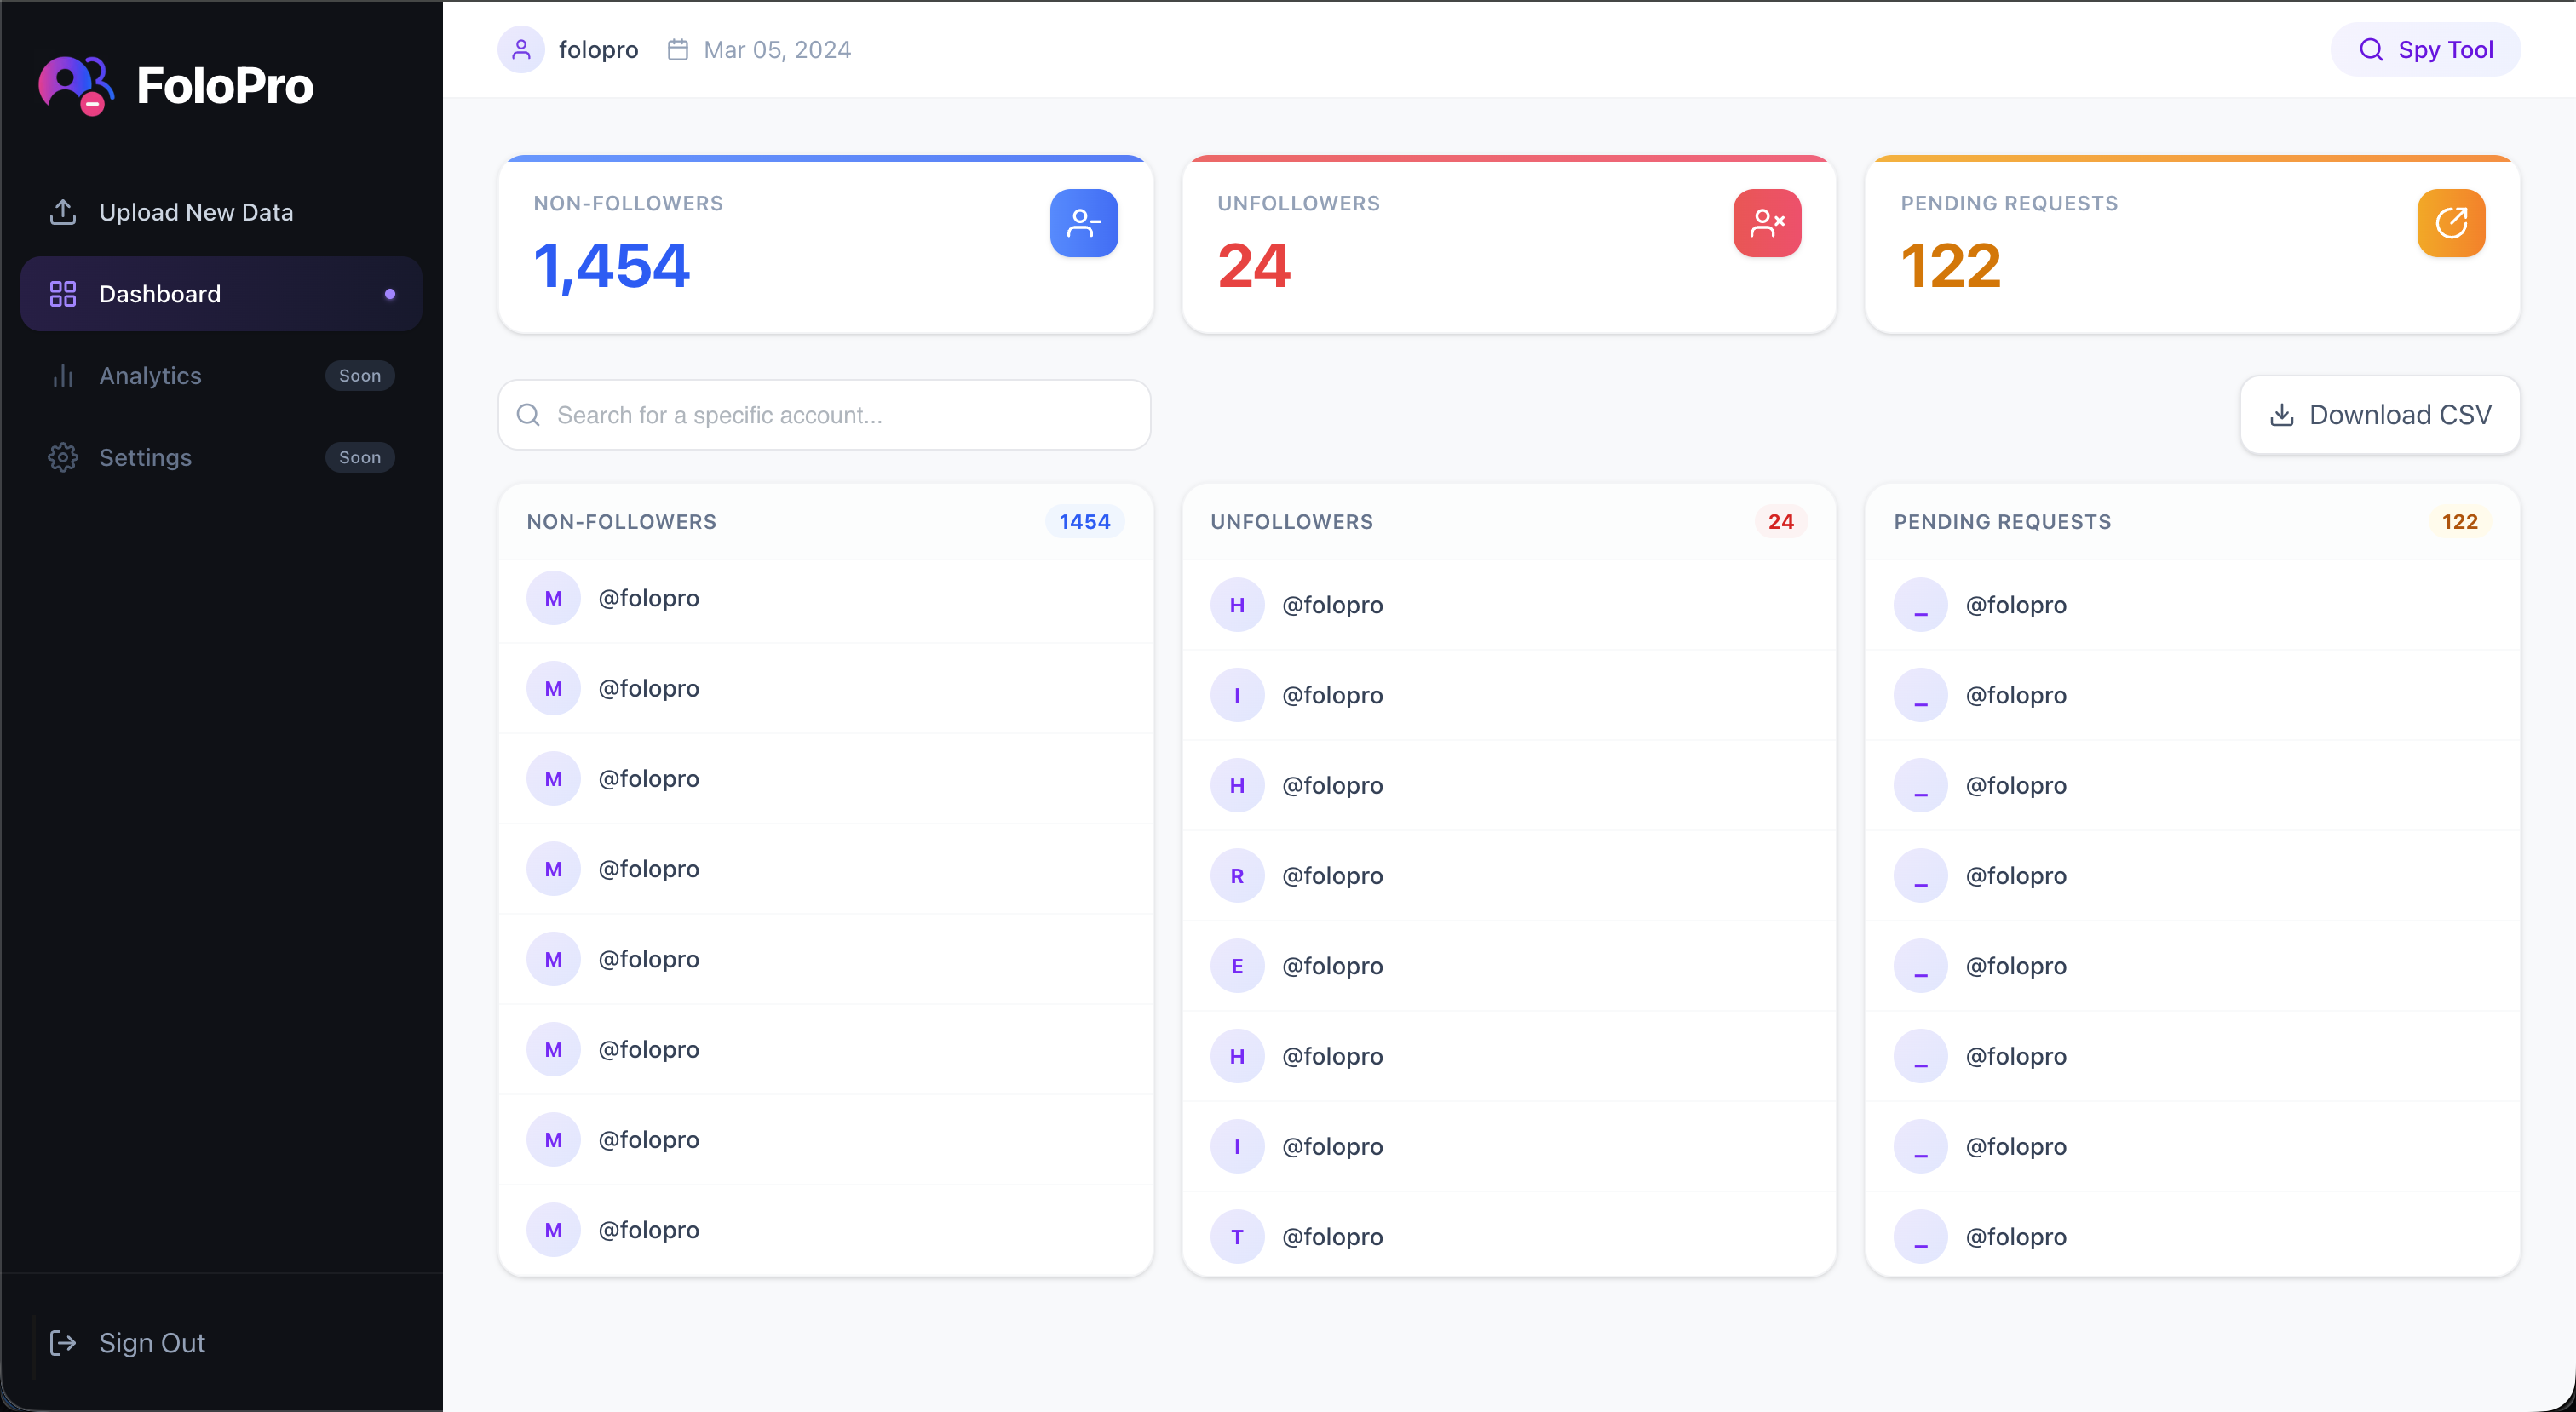Click the calendar icon beside Mar 05, 2024
Viewport: 2576px width, 1412px height.
678,49
